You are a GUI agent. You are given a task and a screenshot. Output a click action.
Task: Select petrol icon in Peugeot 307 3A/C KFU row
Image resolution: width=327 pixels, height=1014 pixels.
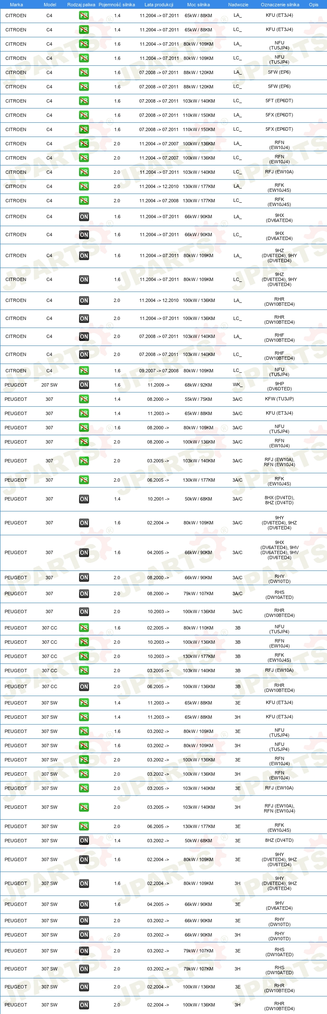[x=84, y=413]
